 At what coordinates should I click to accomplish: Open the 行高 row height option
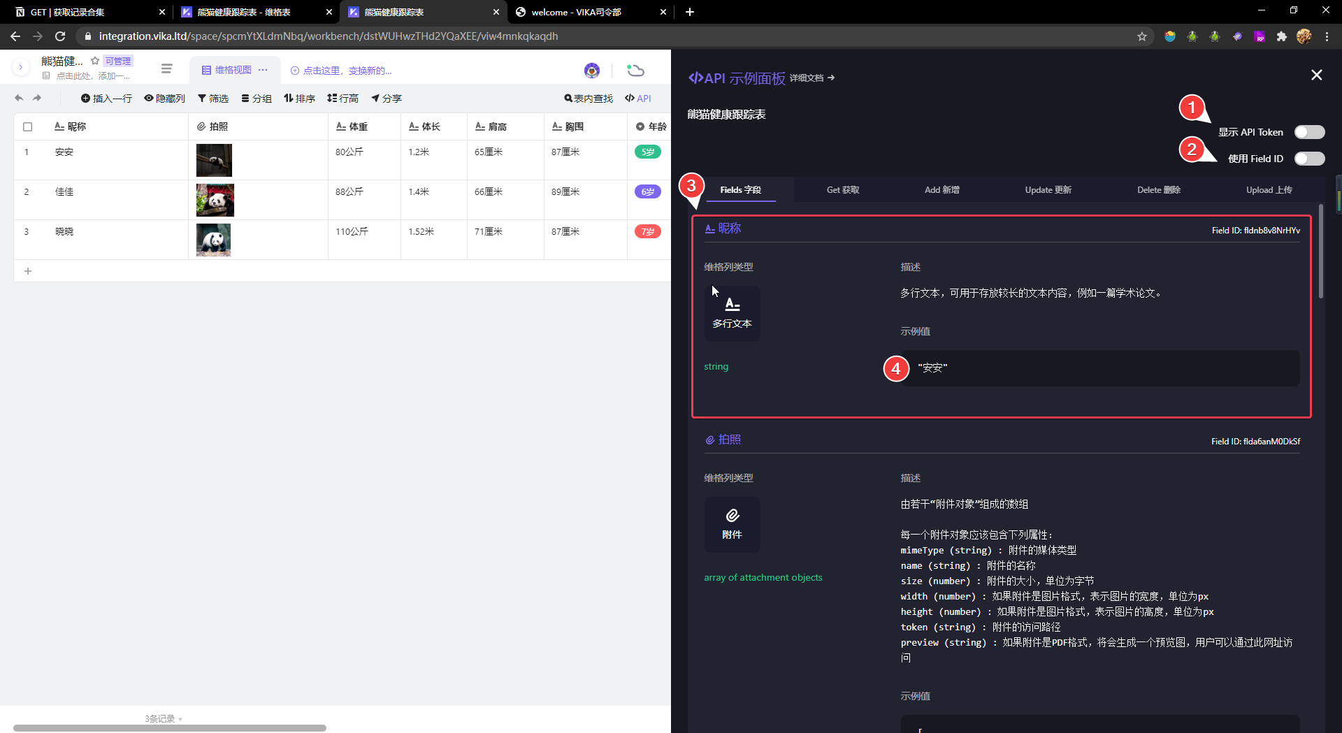(342, 99)
